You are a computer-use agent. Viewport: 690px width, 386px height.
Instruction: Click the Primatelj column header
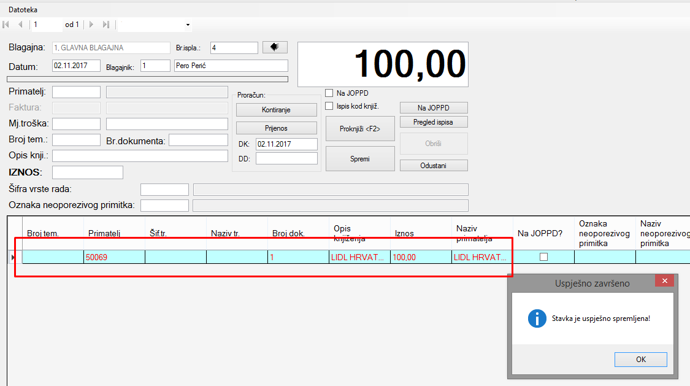tap(113, 233)
